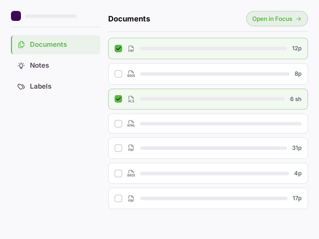Screen dimensions: 319x239
Task: Click the HTML file icon
Action: click(131, 123)
